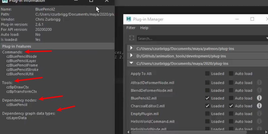Enable Auto load for EmptyPlugin.mll
Viewport: 268px width, 134px height.
(231, 114)
